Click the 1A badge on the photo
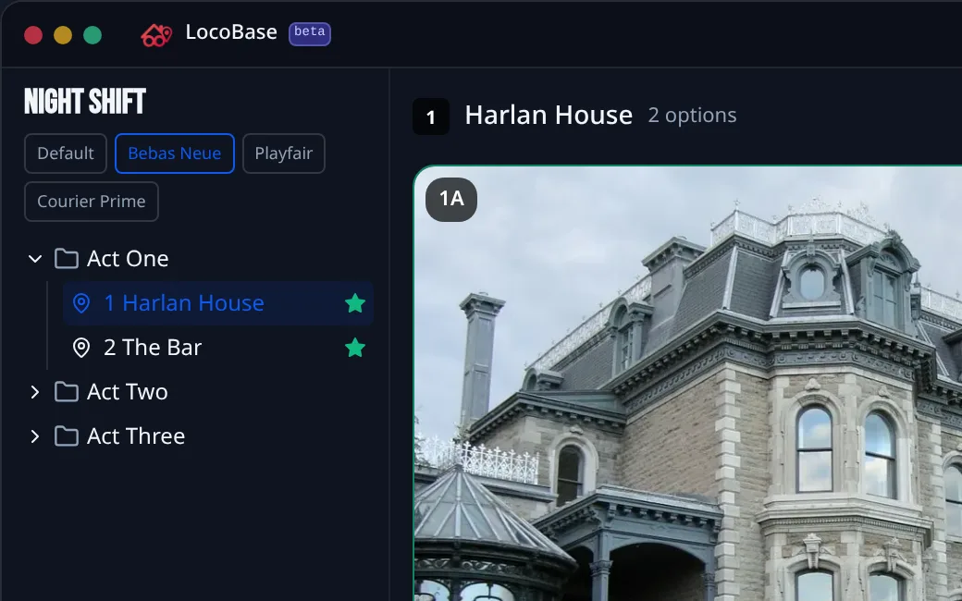The image size is (962, 601). point(451,200)
